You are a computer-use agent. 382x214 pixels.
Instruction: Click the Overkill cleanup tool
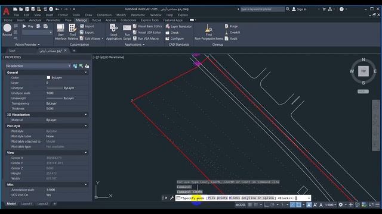(232, 32)
